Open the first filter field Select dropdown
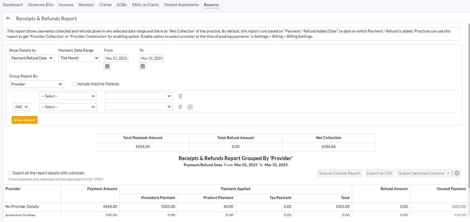The width and height of the screenshot is (470, 222). pos(68,96)
